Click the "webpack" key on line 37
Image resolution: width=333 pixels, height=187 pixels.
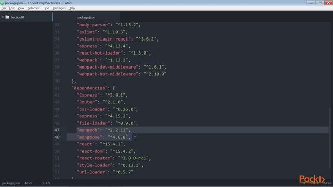(88, 60)
